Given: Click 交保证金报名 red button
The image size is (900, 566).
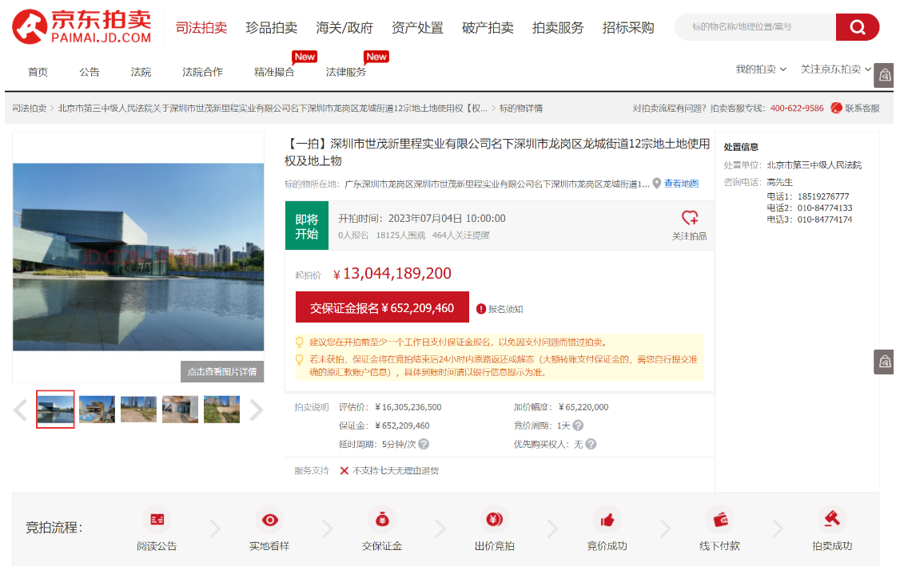Looking at the screenshot, I should click(x=382, y=307).
